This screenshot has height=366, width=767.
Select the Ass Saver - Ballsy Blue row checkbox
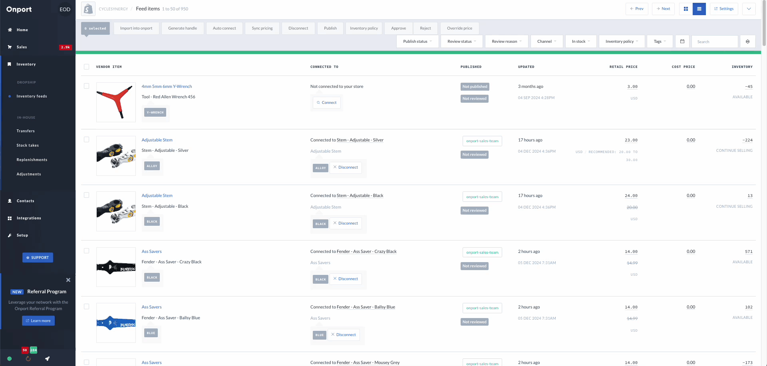click(x=86, y=306)
